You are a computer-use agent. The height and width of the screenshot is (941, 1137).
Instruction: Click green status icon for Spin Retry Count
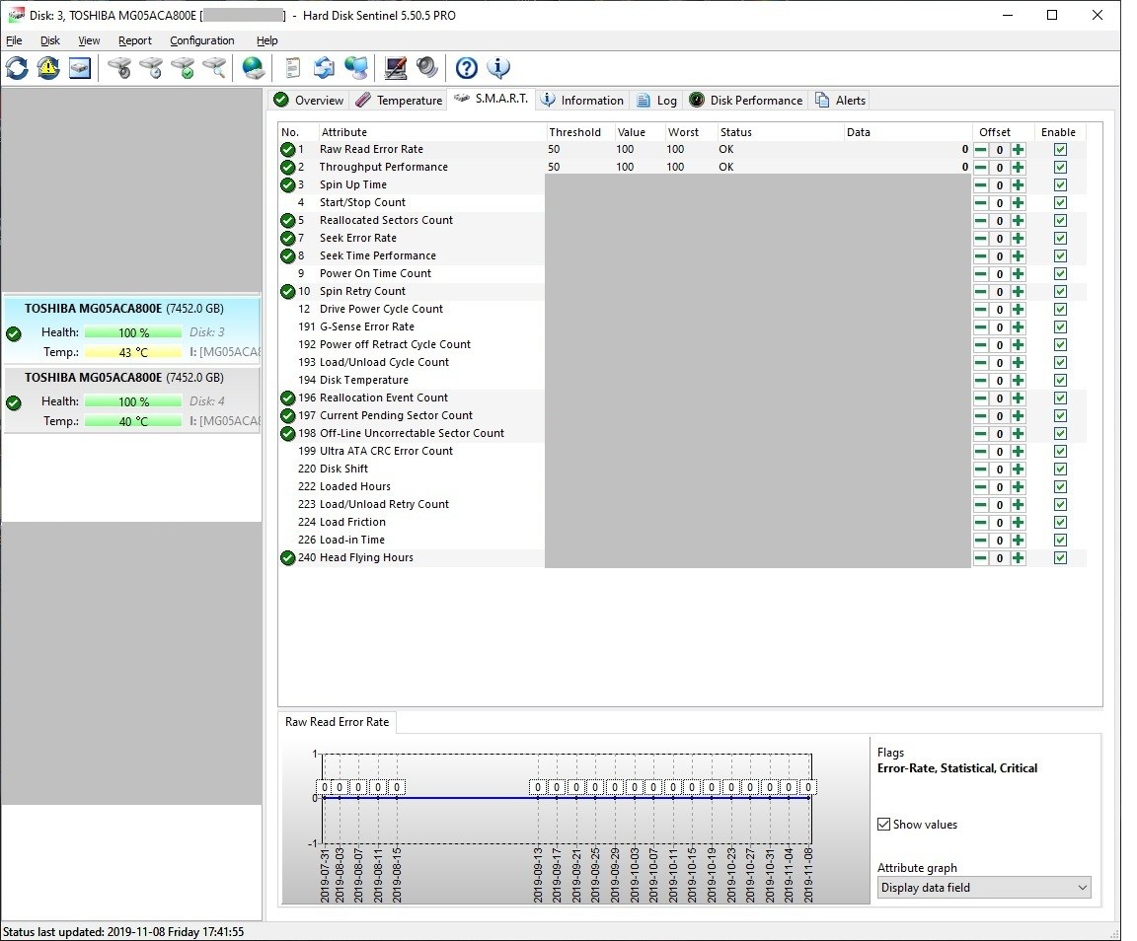coord(288,291)
